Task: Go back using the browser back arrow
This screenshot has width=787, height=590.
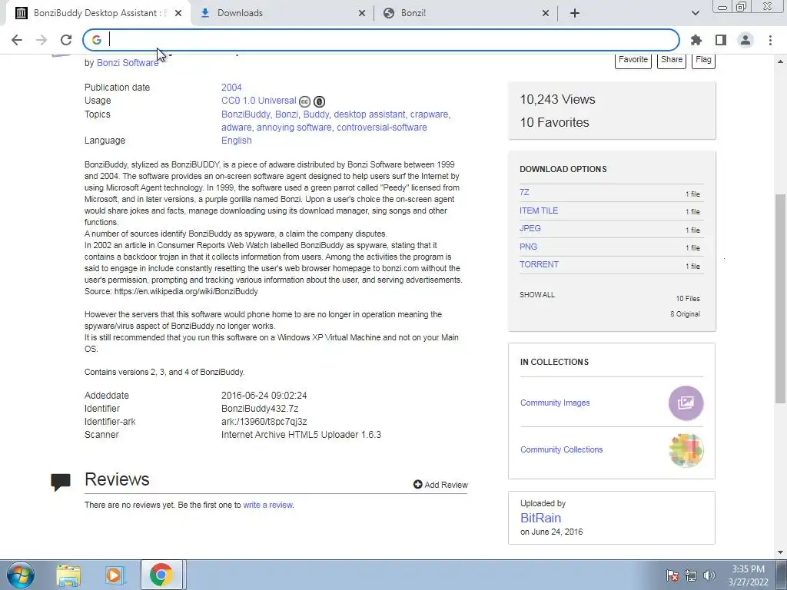Action: click(17, 40)
